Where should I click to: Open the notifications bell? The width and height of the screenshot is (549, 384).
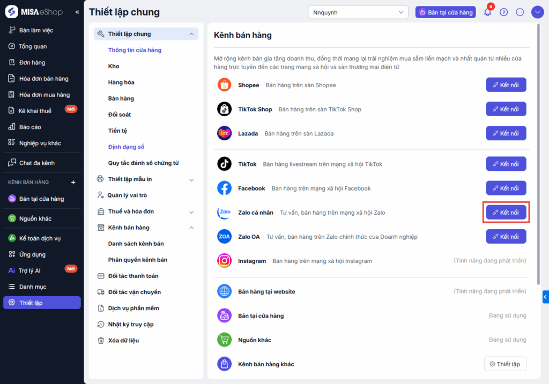(x=487, y=12)
